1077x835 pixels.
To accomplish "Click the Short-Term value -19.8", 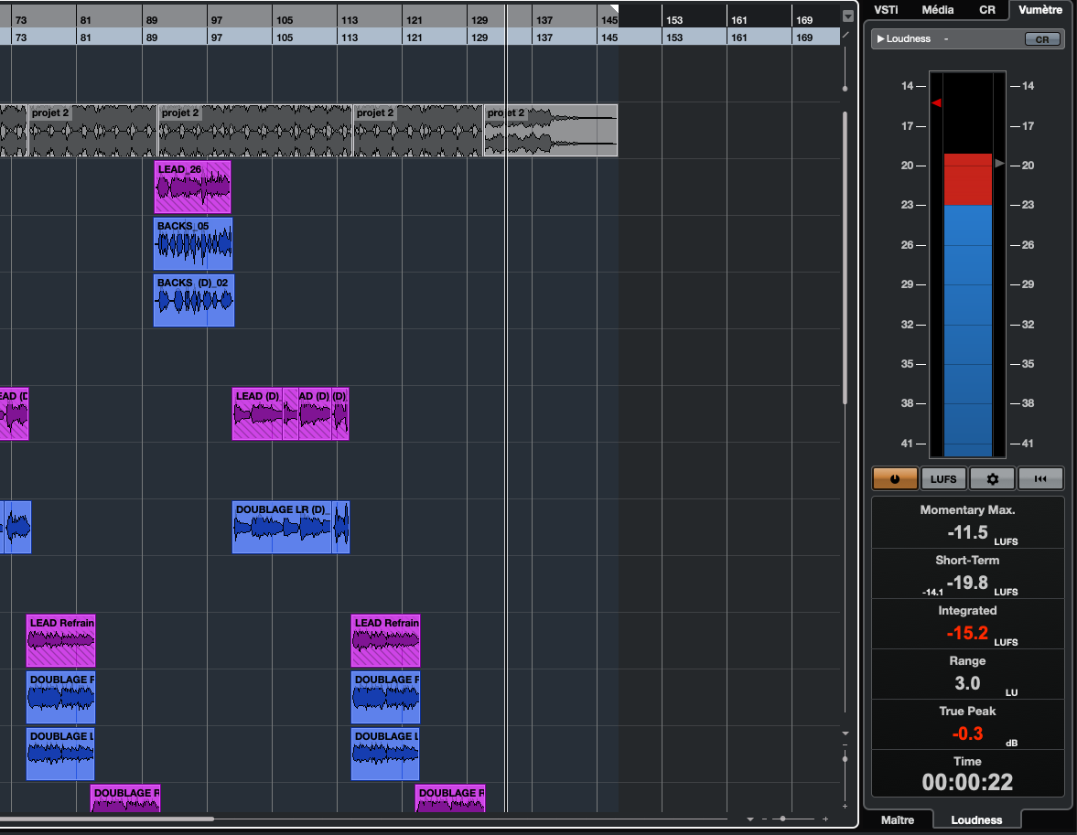I will tap(967, 583).
